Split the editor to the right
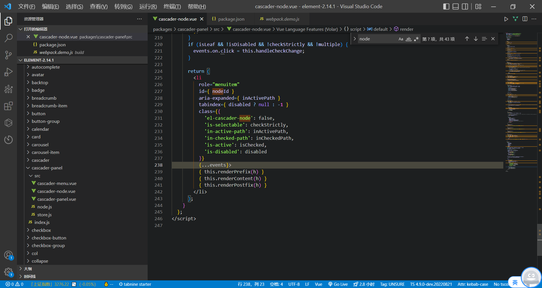The height and width of the screenshot is (288, 542). pyautogui.click(x=525, y=19)
